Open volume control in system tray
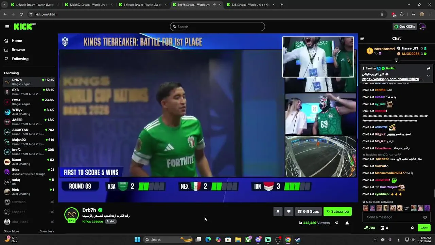This screenshot has width=435, height=245. [413, 240]
